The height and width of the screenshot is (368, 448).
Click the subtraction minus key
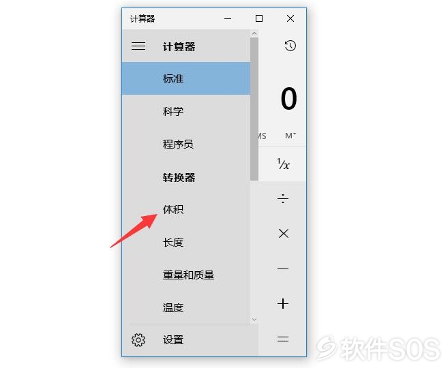(x=283, y=269)
